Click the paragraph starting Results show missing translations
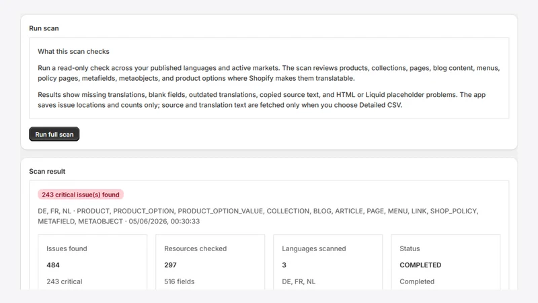 pyautogui.click(x=262, y=100)
